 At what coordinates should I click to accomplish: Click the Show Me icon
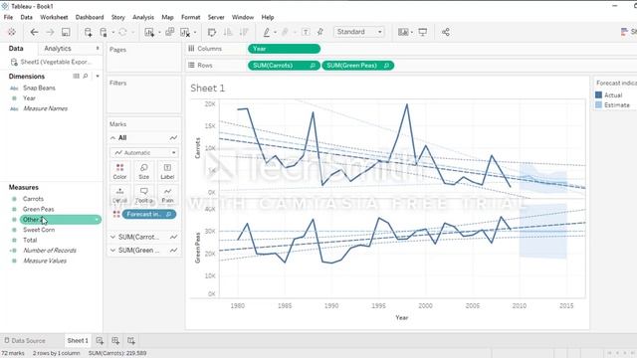coord(624,32)
